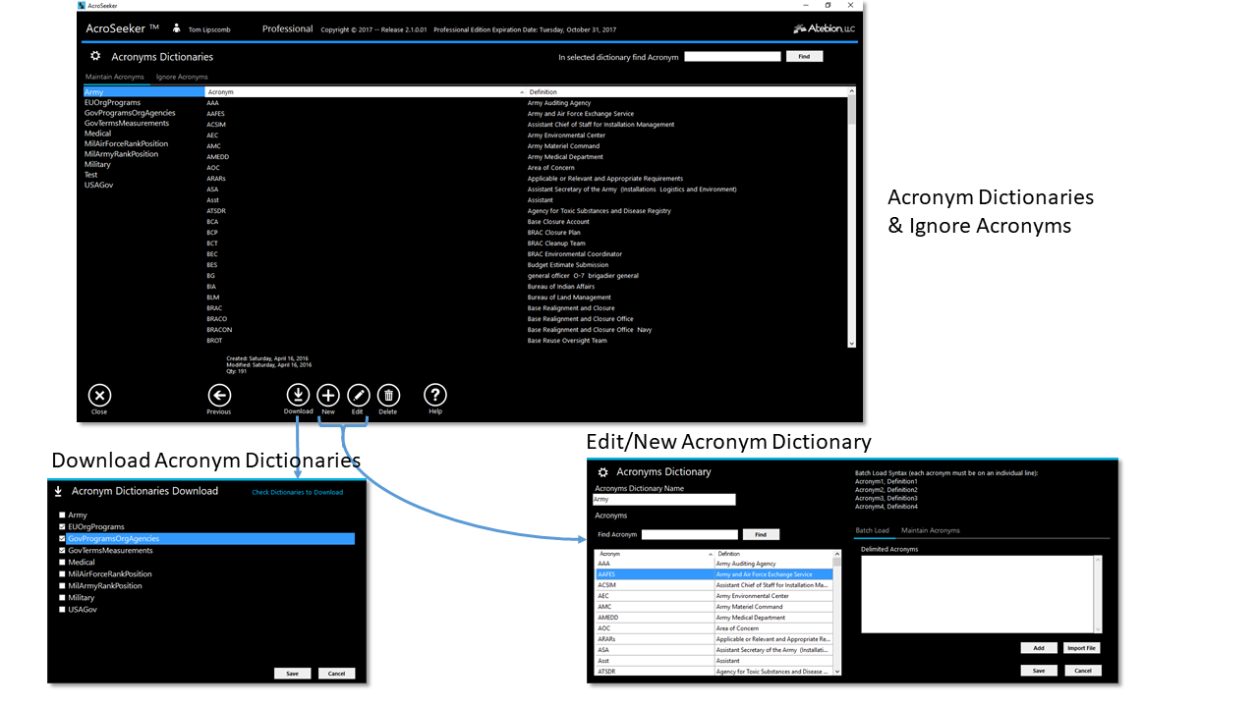Open Help with the question mark icon

[435, 395]
